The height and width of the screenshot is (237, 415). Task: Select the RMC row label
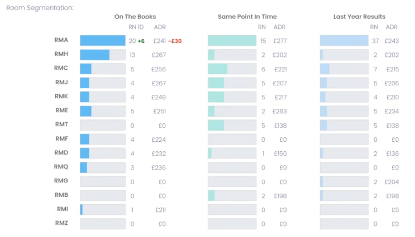coord(61,68)
